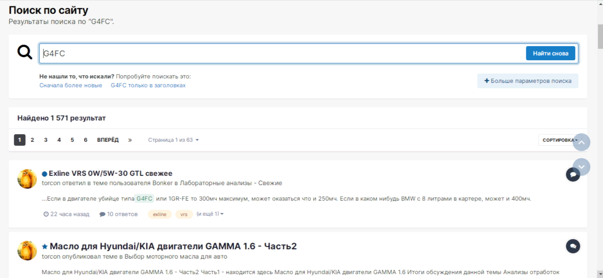Expand Больше параметров поиска options
The height and width of the screenshot is (278, 603).
point(528,81)
